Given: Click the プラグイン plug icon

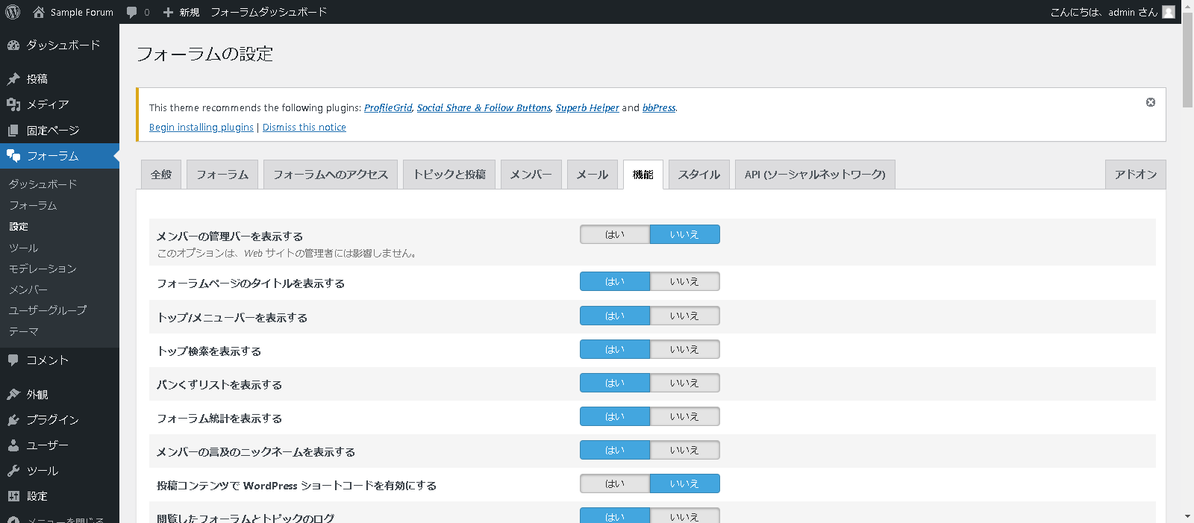Looking at the screenshot, I should click(x=13, y=420).
